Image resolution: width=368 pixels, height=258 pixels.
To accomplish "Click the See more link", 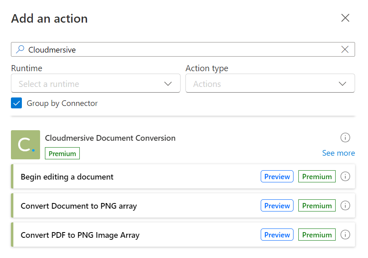I will 338,153.
